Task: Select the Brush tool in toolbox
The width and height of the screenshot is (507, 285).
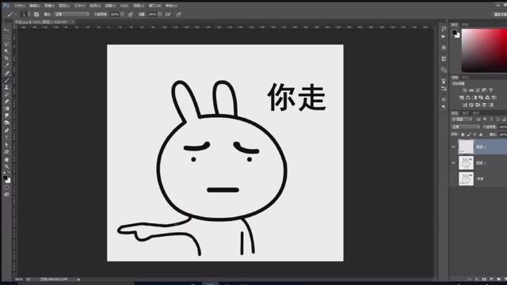Action: (x=6, y=80)
